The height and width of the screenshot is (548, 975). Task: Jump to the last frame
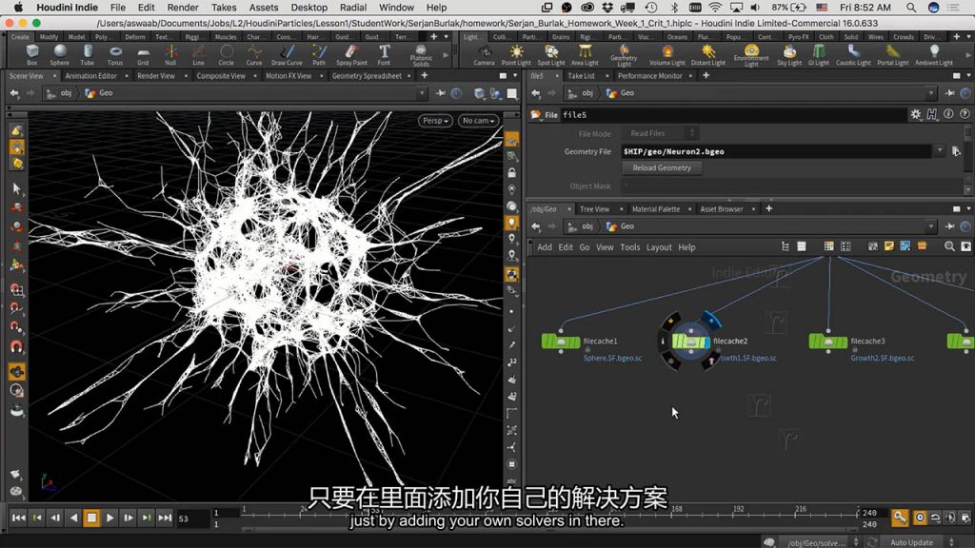(x=165, y=517)
